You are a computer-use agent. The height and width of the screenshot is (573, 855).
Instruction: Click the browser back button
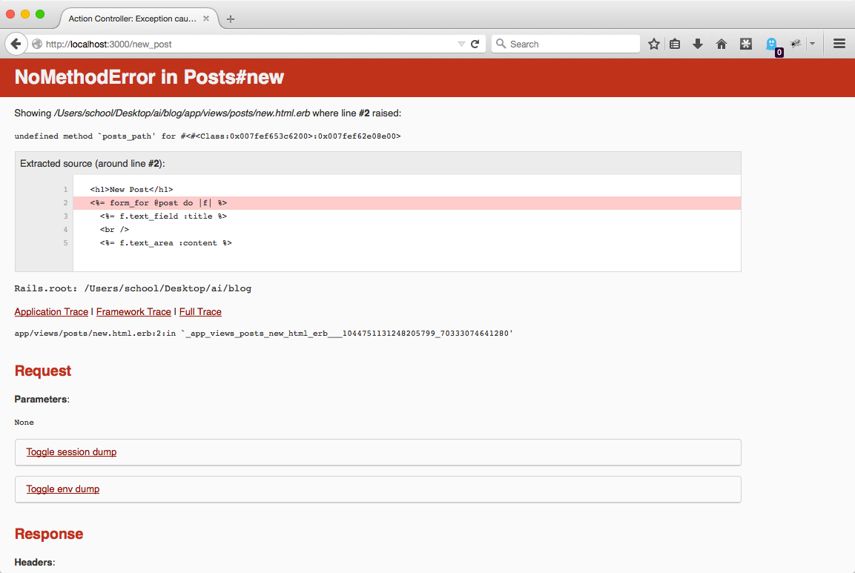(16, 44)
